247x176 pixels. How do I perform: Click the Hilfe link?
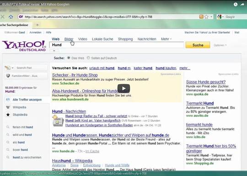pyautogui.click(x=48, y=32)
